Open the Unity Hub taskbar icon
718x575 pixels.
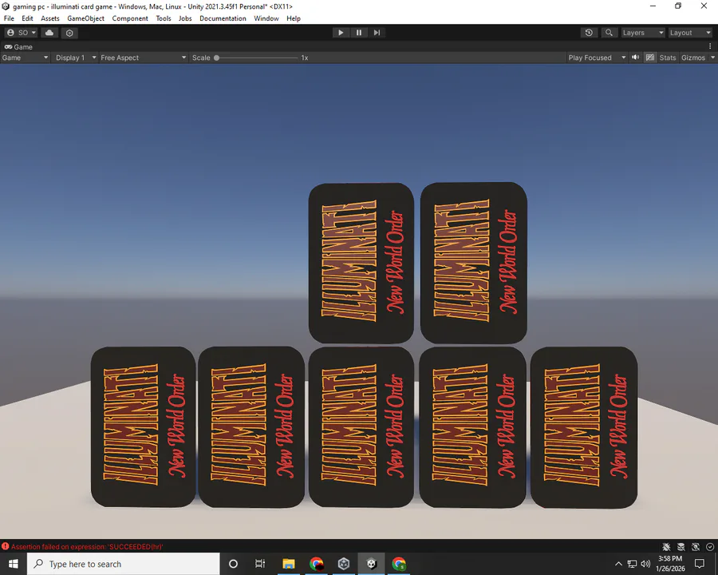344,564
